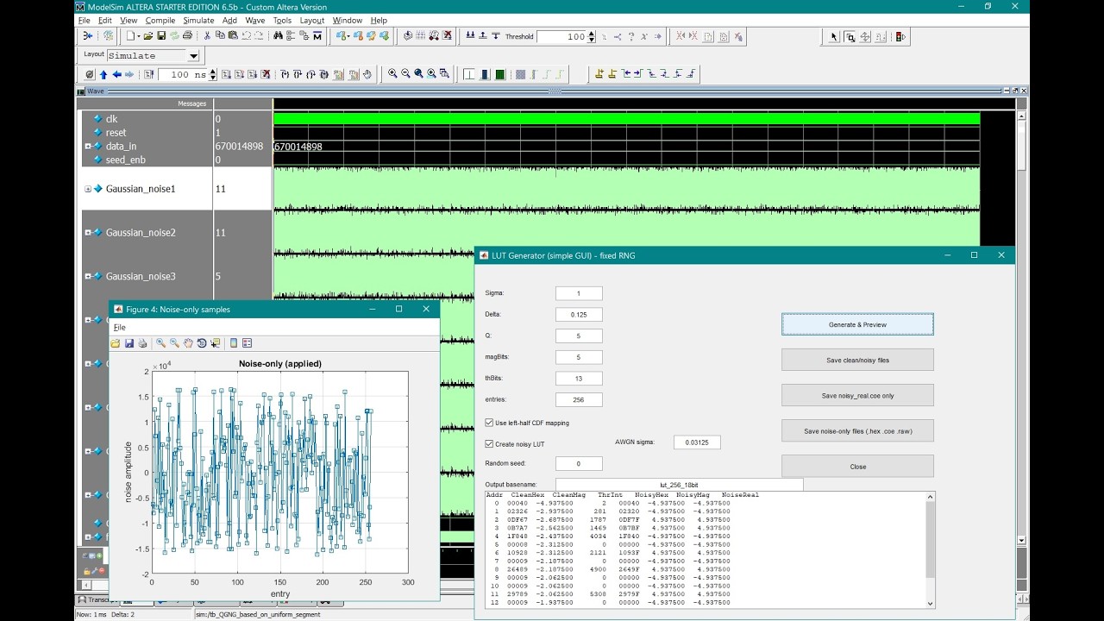Click the entries input field showing 256
The width and height of the screenshot is (1104, 621).
pos(579,399)
